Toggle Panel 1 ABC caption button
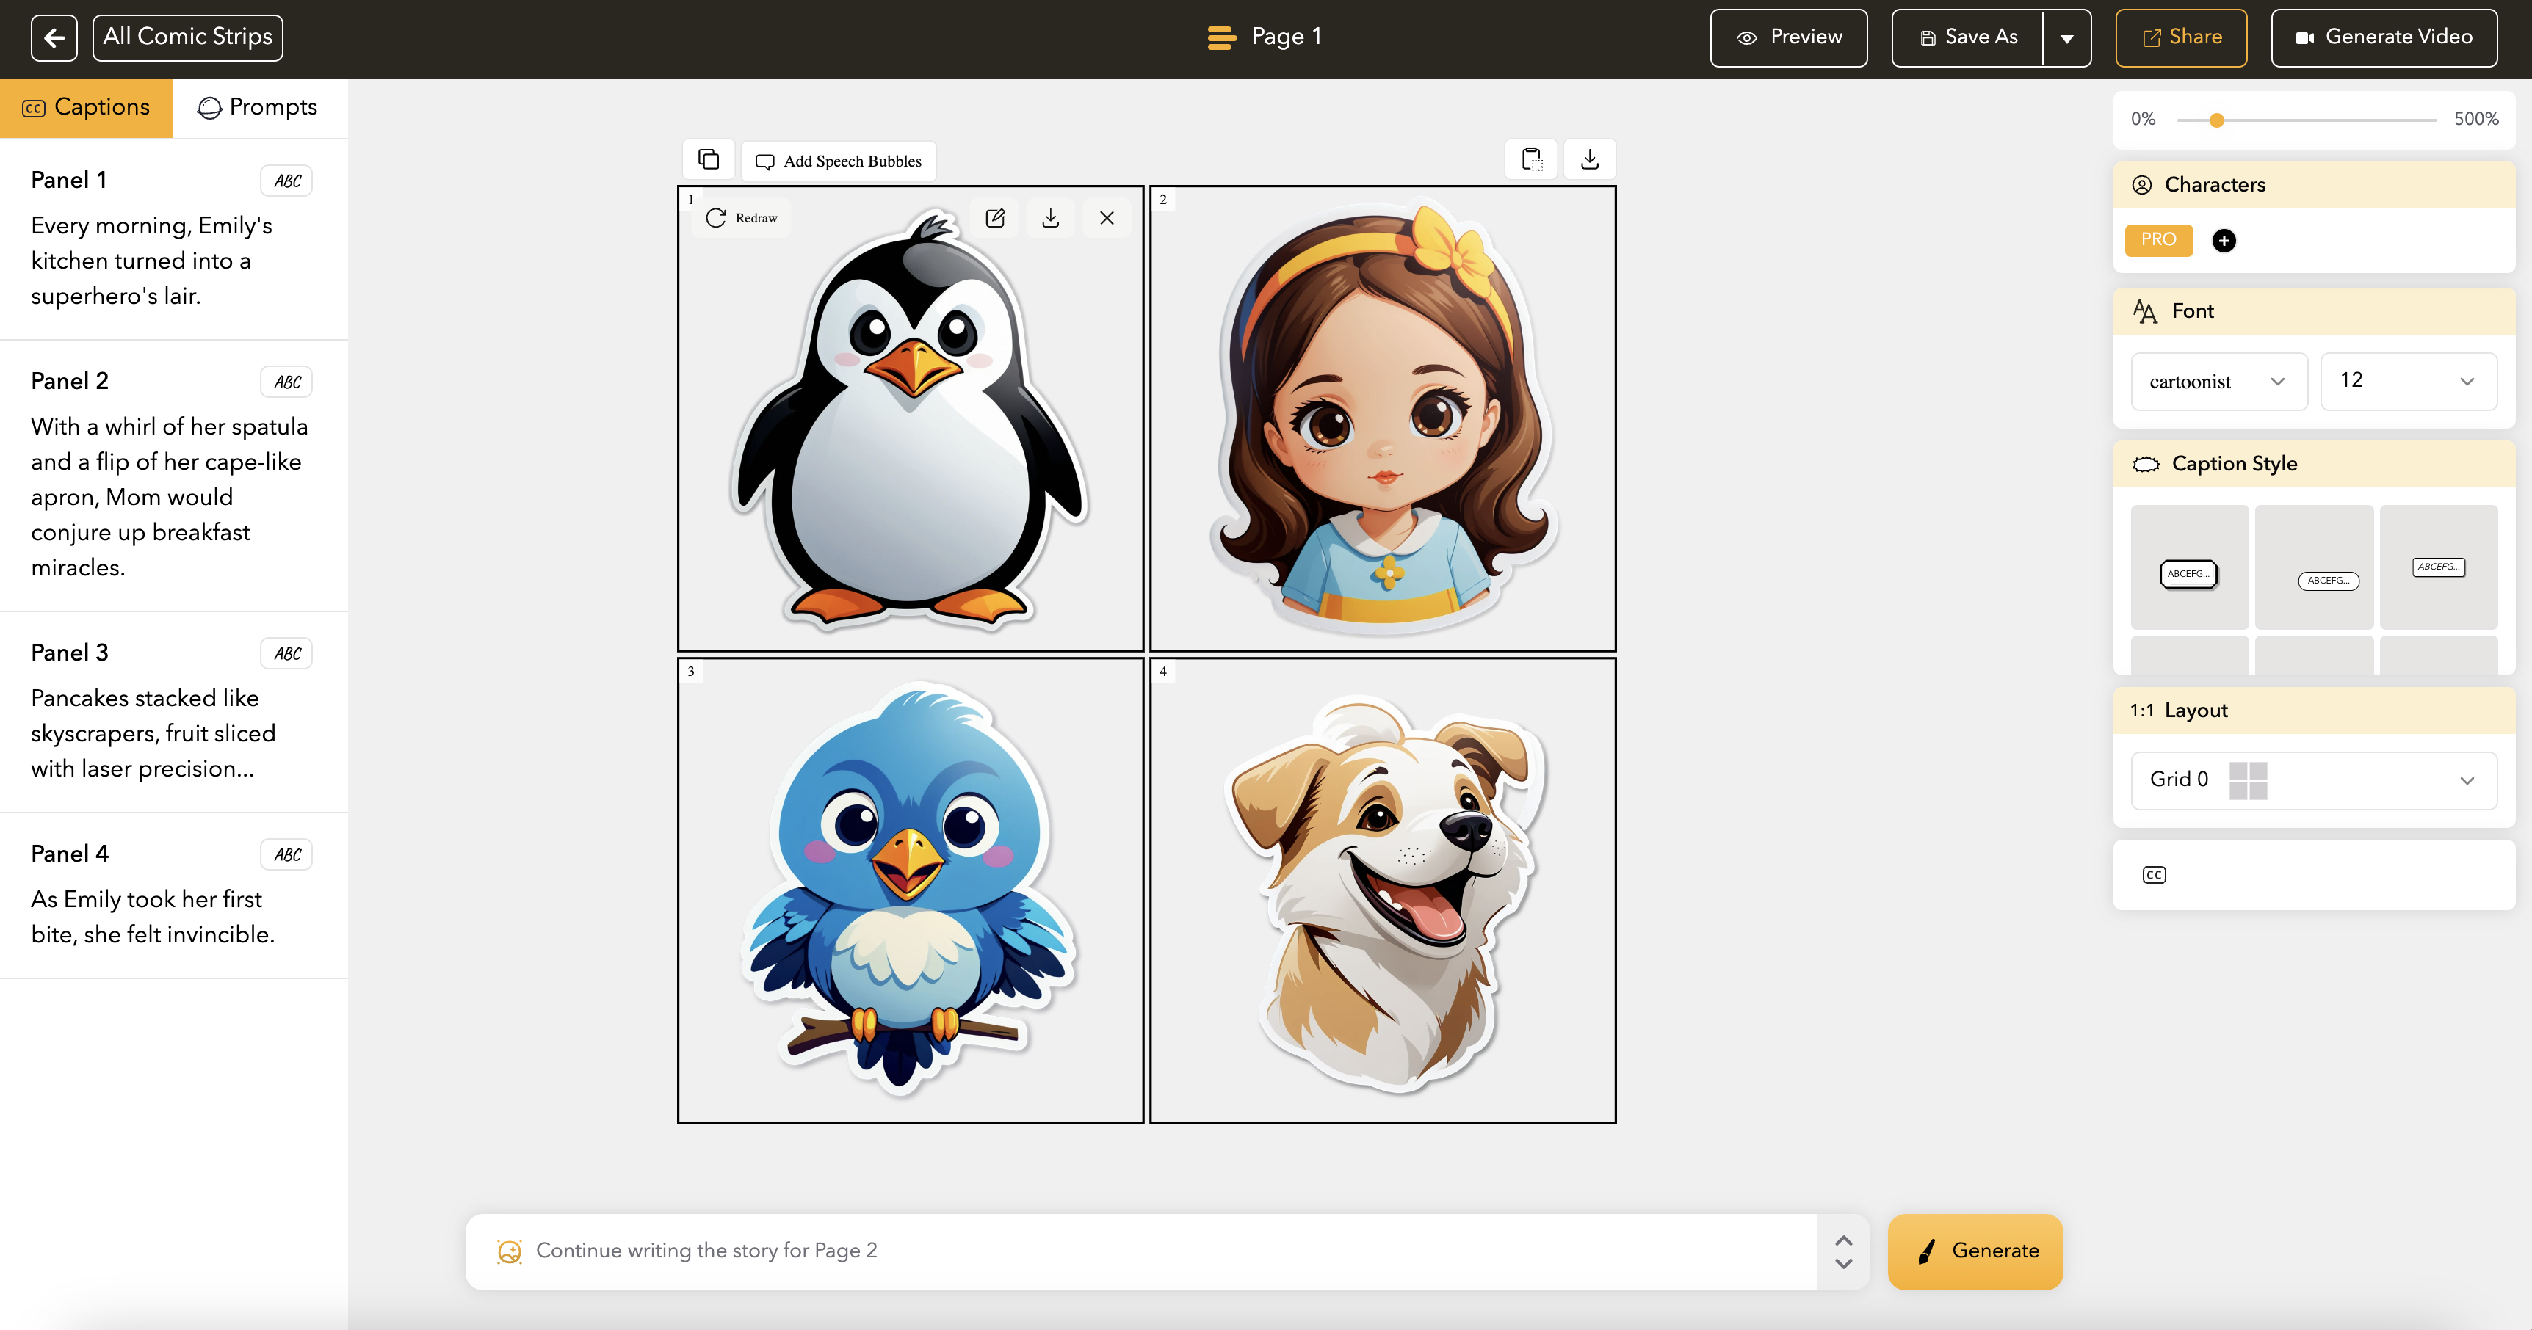The image size is (2532, 1330). [287, 181]
